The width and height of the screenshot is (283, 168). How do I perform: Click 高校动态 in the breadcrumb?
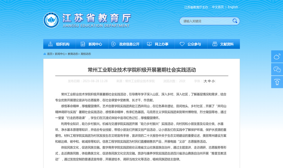(x=86, y=54)
